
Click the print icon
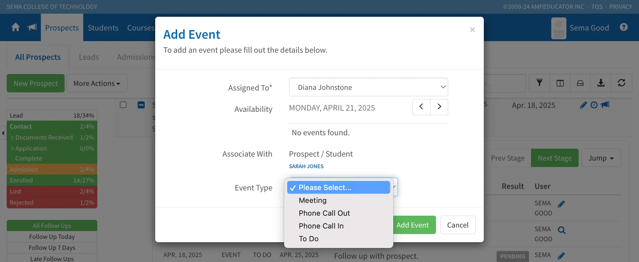(580, 83)
